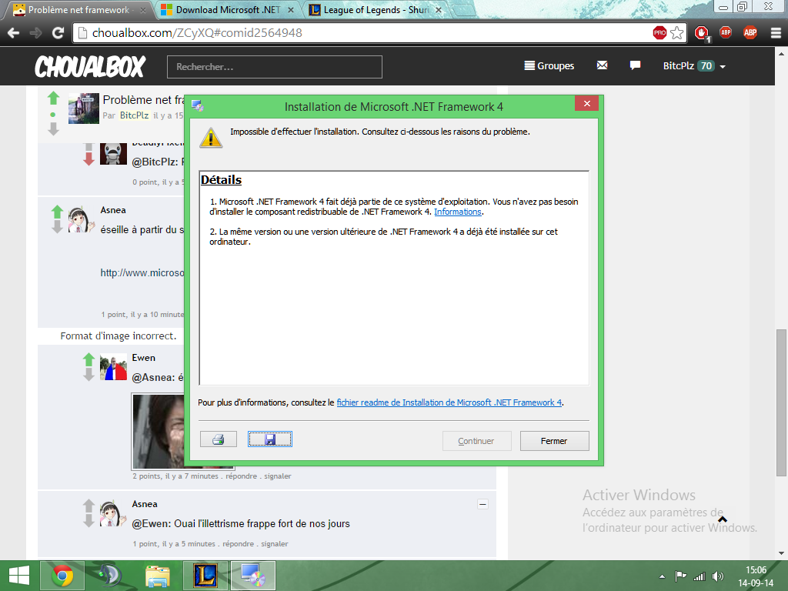Collapse Asnea's last comment with minus box
This screenshot has width=788, height=591.
click(482, 505)
